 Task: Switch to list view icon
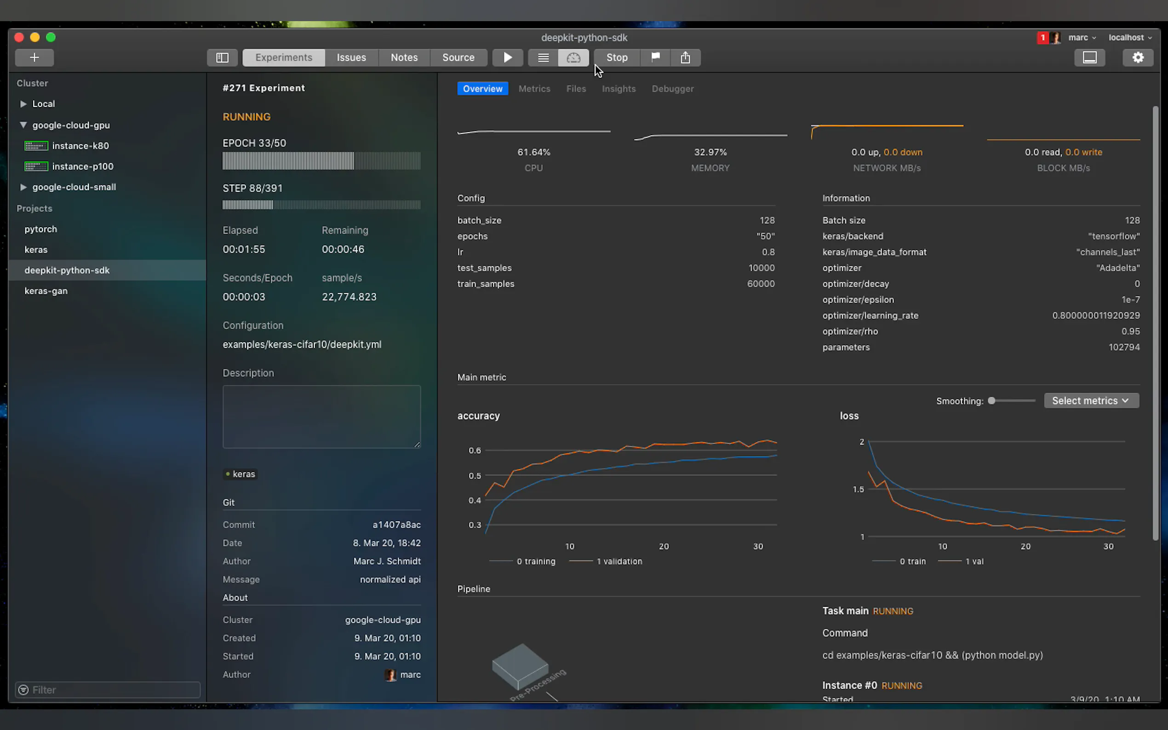tap(543, 57)
